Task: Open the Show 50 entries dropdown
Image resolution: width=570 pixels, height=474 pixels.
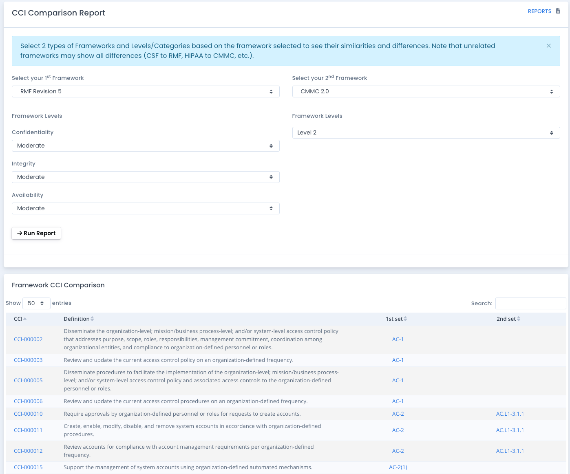Action: coord(36,303)
